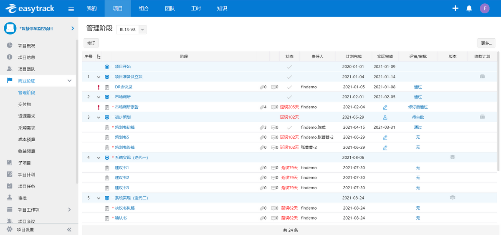Open 项目计划 in the sidebar

point(27,175)
